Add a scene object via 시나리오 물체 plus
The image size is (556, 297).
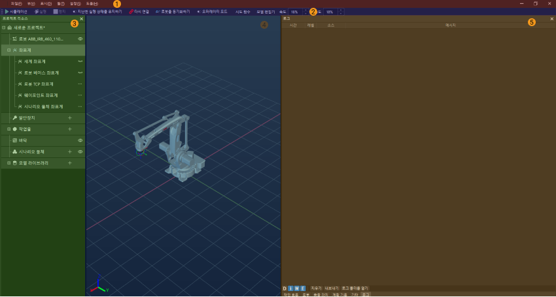70,152
